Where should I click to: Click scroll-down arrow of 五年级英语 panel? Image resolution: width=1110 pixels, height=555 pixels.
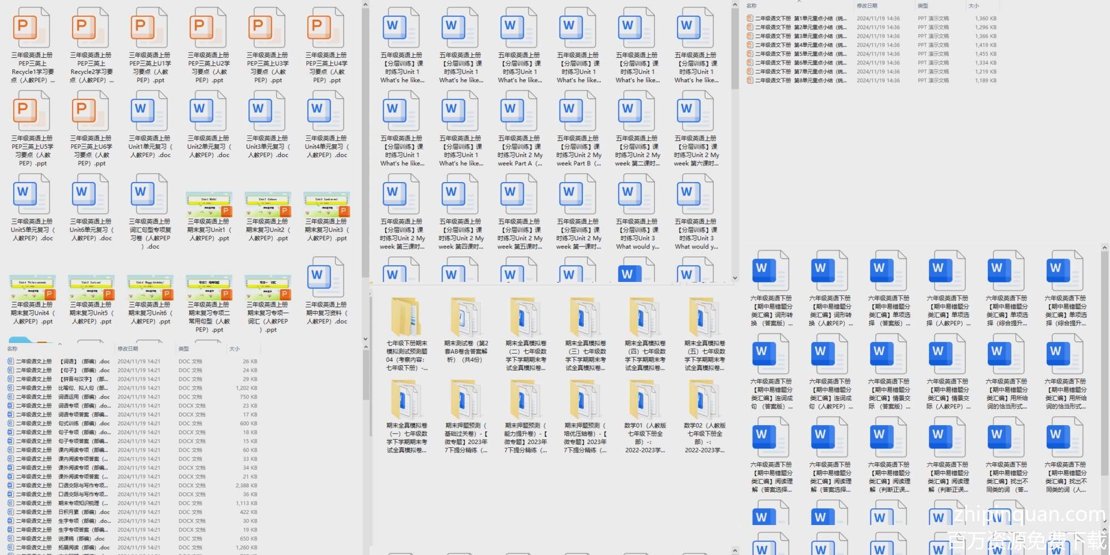coord(735,278)
